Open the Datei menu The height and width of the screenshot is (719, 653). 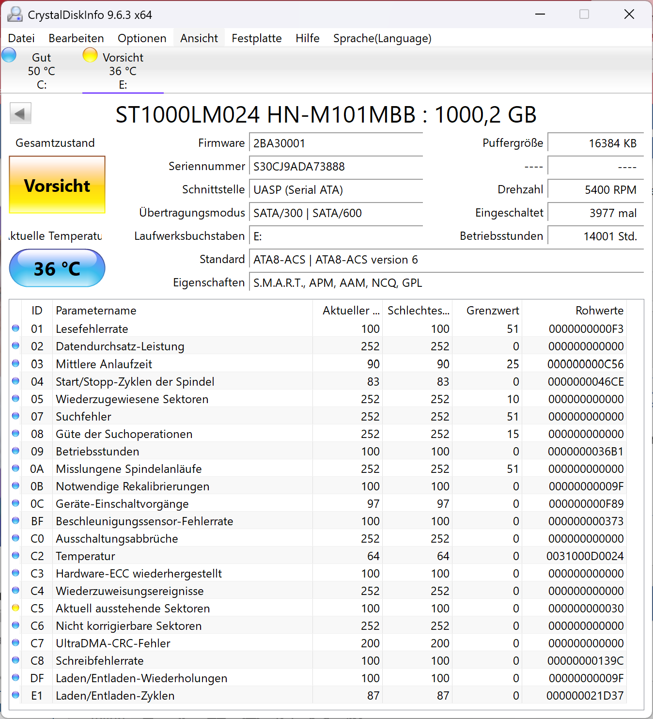point(21,38)
